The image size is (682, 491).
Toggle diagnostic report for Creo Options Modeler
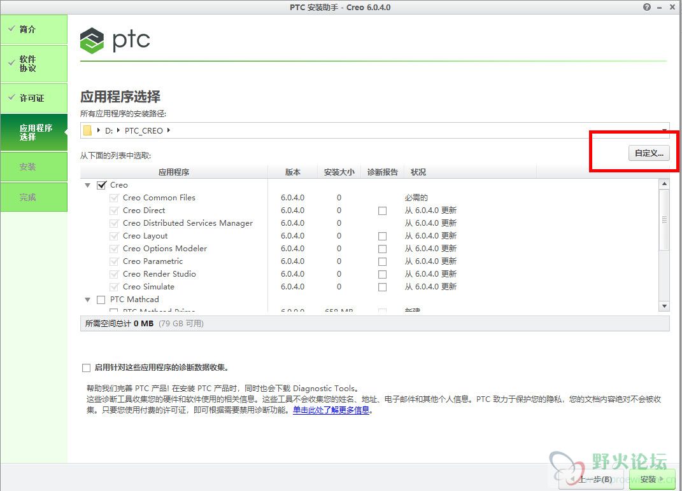coord(382,249)
